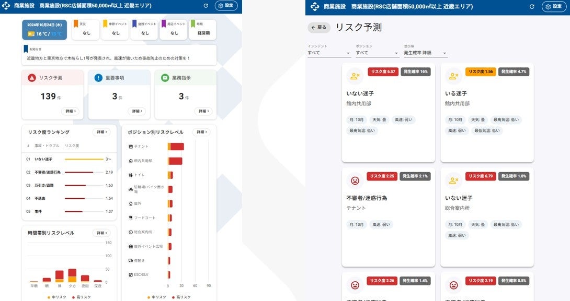Click the リスク度 6.79 badge

pos(481,176)
